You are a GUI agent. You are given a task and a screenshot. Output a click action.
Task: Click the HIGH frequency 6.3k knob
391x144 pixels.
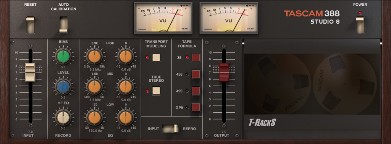[95, 57]
